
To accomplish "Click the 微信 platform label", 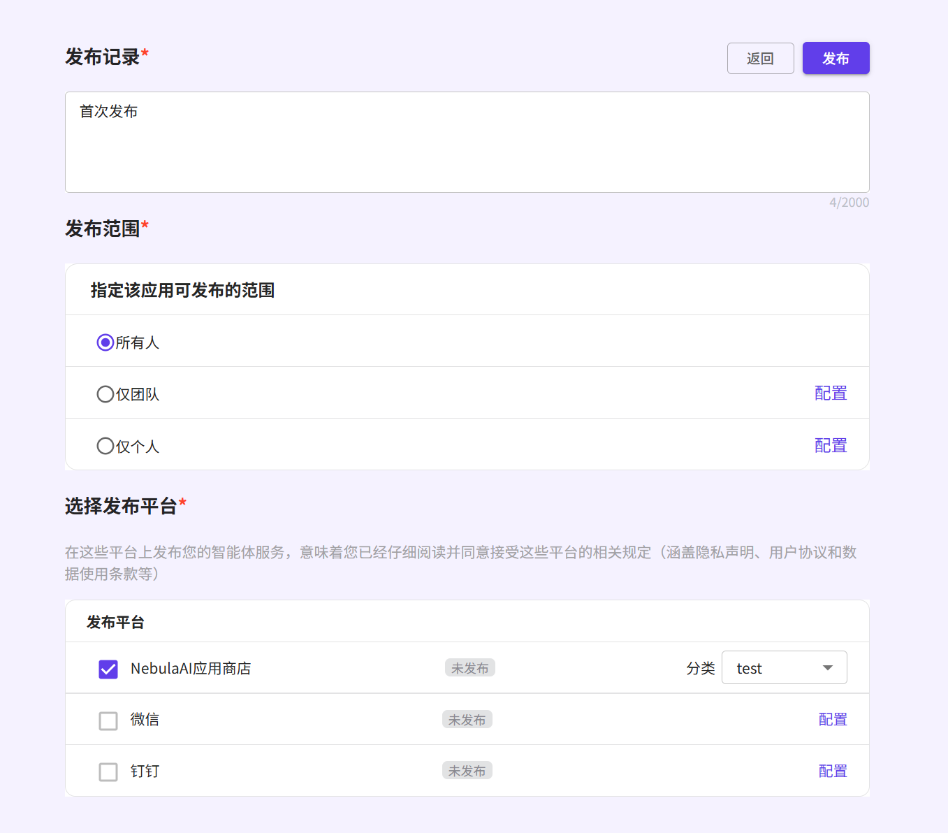I will 145,720.
